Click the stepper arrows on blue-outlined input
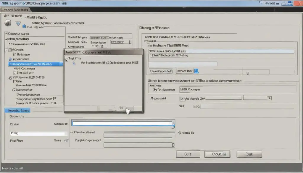303x173 pixels. (173, 123)
